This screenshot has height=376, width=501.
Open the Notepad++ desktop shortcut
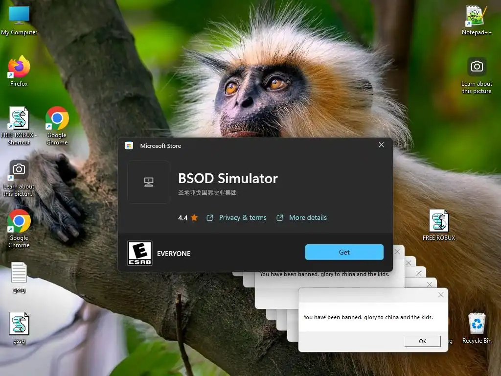(477, 20)
